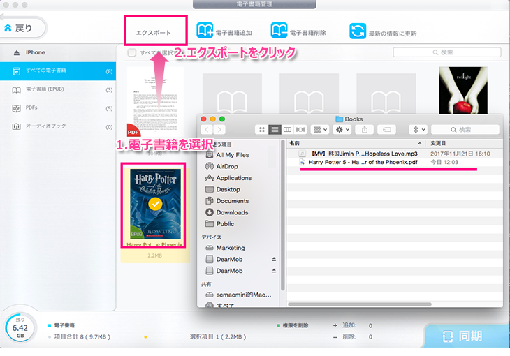Sort Finder list by 名前 column
The width and height of the screenshot is (510, 356).
click(356, 143)
